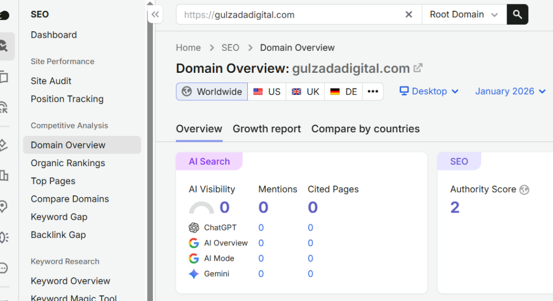Viewport: 553px width, 301px height.
Task: Open the January 2026 date dropdown
Action: pos(510,91)
